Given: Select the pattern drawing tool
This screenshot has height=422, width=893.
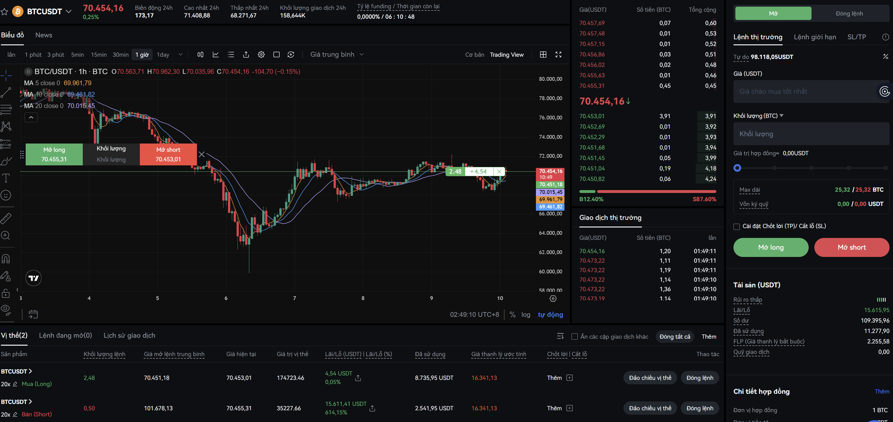Looking at the screenshot, I should (x=6, y=126).
